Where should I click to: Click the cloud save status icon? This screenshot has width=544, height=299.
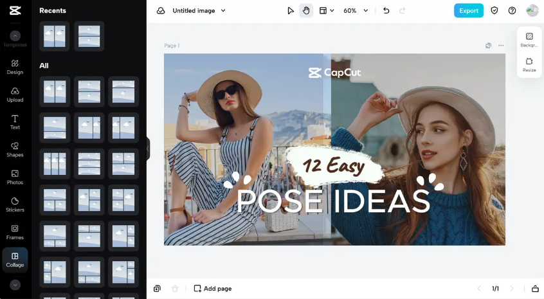tap(161, 11)
